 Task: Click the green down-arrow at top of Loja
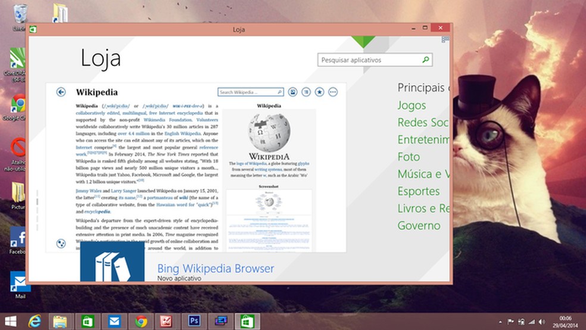click(x=363, y=42)
